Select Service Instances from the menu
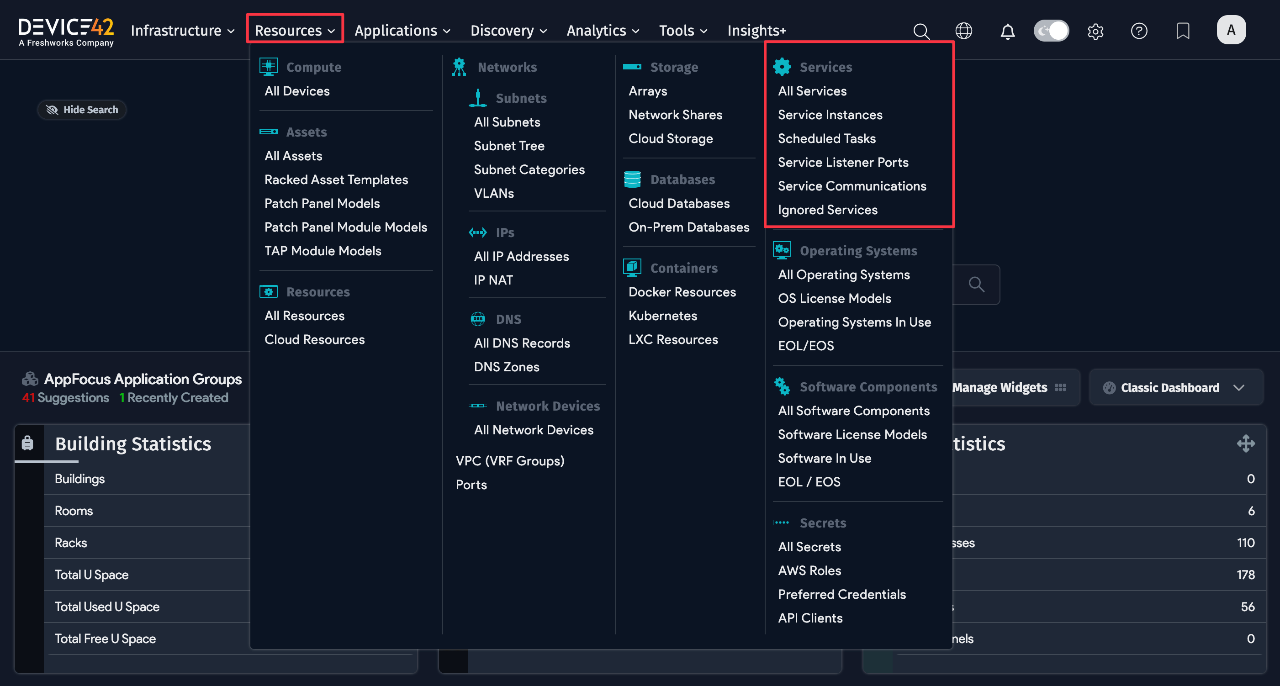This screenshot has height=686, width=1280. click(x=830, y=115)
